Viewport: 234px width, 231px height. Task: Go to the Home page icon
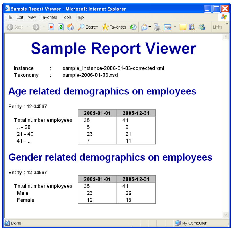pos(70,27)
